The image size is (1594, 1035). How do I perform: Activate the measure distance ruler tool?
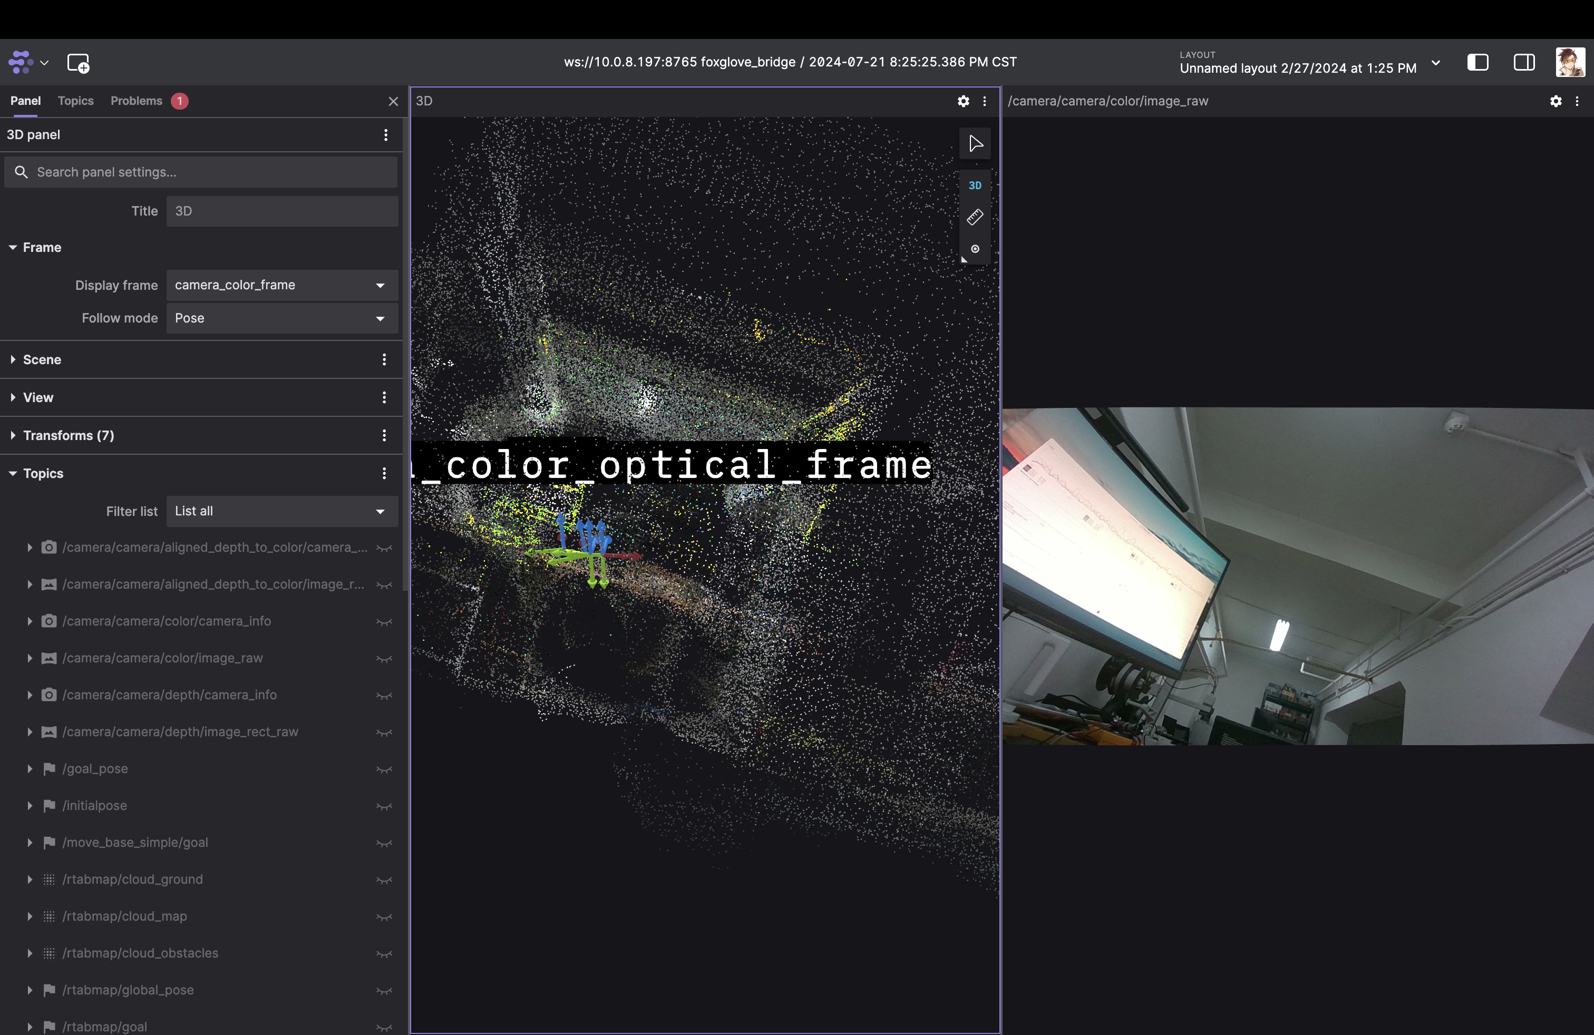click(x=975, y=217)
